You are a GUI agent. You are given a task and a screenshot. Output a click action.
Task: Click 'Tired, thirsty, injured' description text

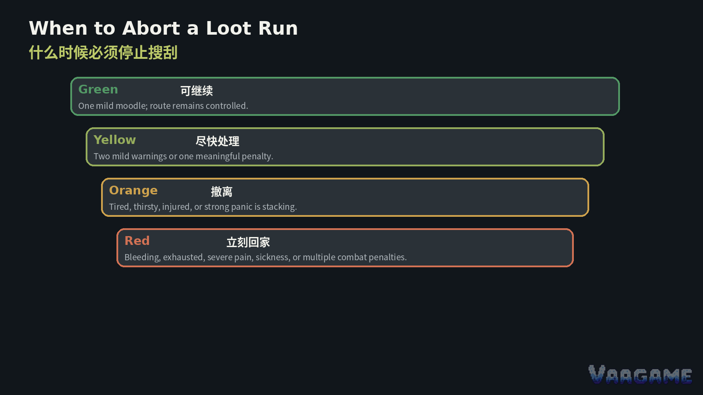tap(203, 207)
